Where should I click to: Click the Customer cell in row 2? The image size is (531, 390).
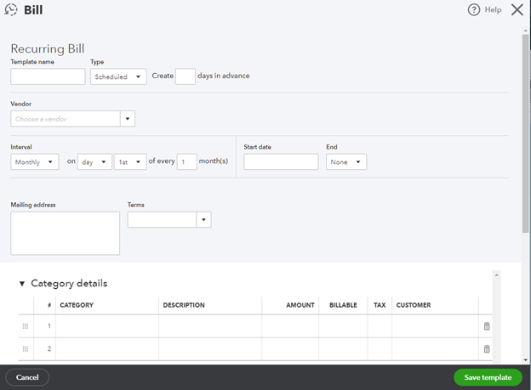pos(435,348)
